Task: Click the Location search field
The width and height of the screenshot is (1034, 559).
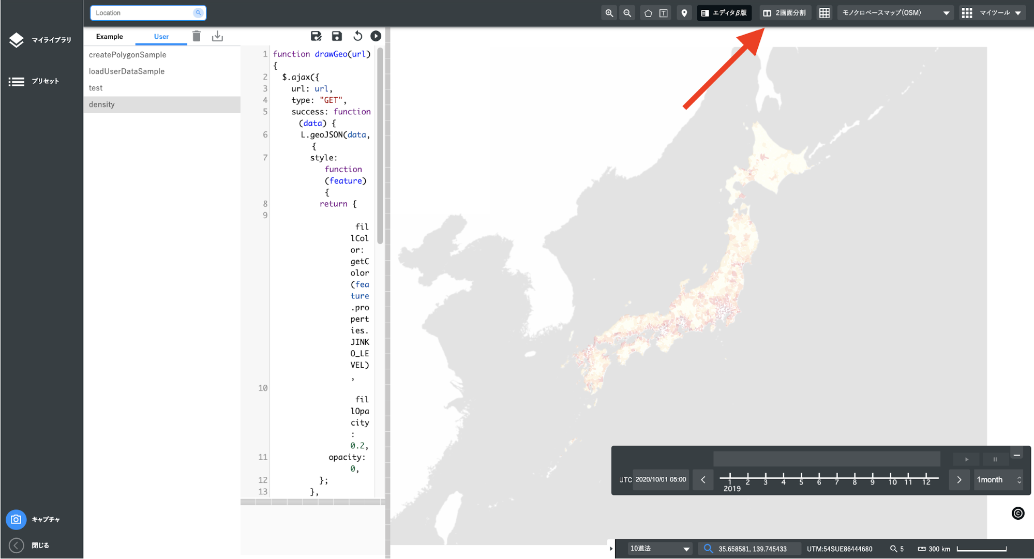Action: [x=148, y=13]
